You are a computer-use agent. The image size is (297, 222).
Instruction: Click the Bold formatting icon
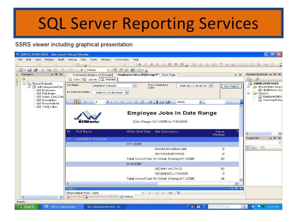click(140, 65)
